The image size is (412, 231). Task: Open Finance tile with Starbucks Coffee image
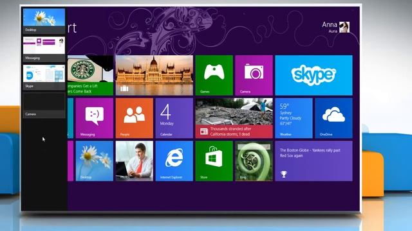coord(90,75)
